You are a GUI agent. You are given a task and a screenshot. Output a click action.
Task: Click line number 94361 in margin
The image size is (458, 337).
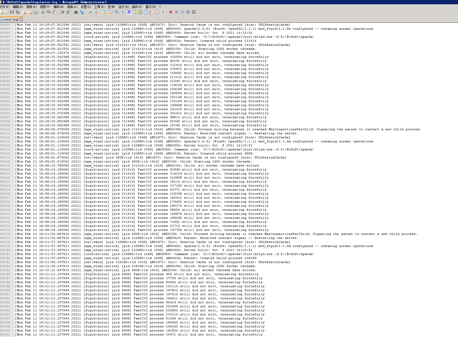5,334
